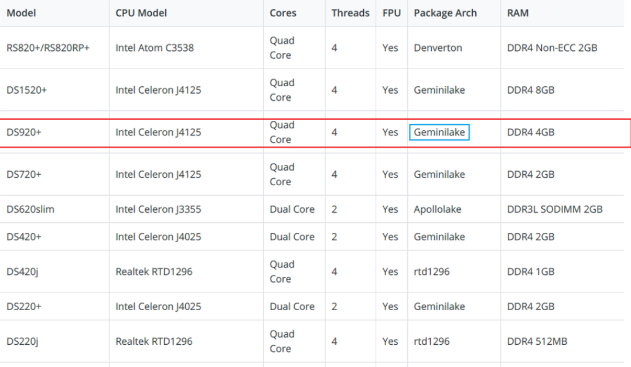Viewport: 631px width, 367px height.
Task: Click the DDR4 8GB RAM cell
Action: (530, 90)
